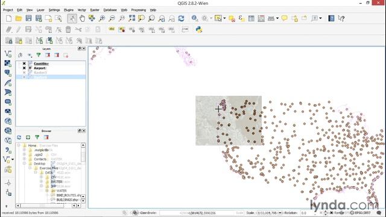Activate the Identify Features tool
The width and height of the screenshot is (386, 217).
pyautogui.click(x=194, y=18)
